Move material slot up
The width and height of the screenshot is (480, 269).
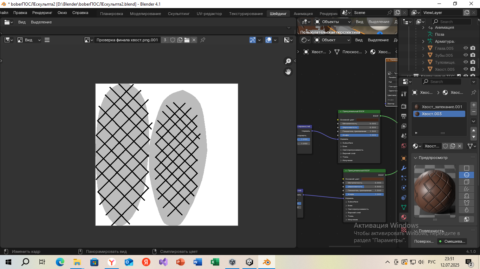coord(474,130)
